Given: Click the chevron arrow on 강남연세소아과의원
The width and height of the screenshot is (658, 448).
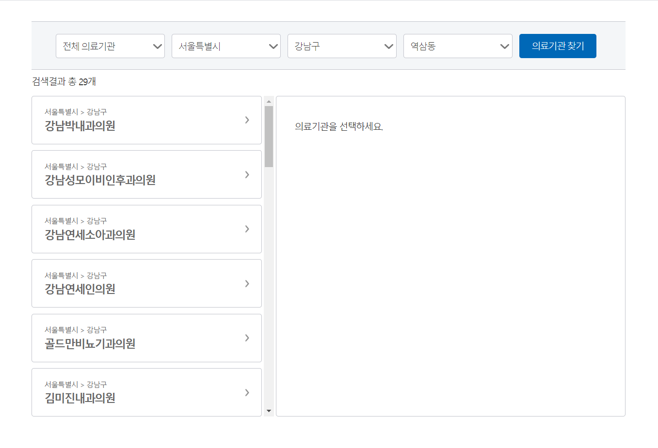Looking at the screenshot, I should pyautogui.click(x=247, y=229).
